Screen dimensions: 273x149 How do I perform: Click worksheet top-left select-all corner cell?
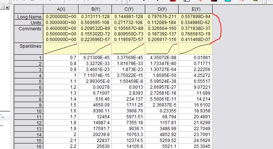(x=29, y=9)
